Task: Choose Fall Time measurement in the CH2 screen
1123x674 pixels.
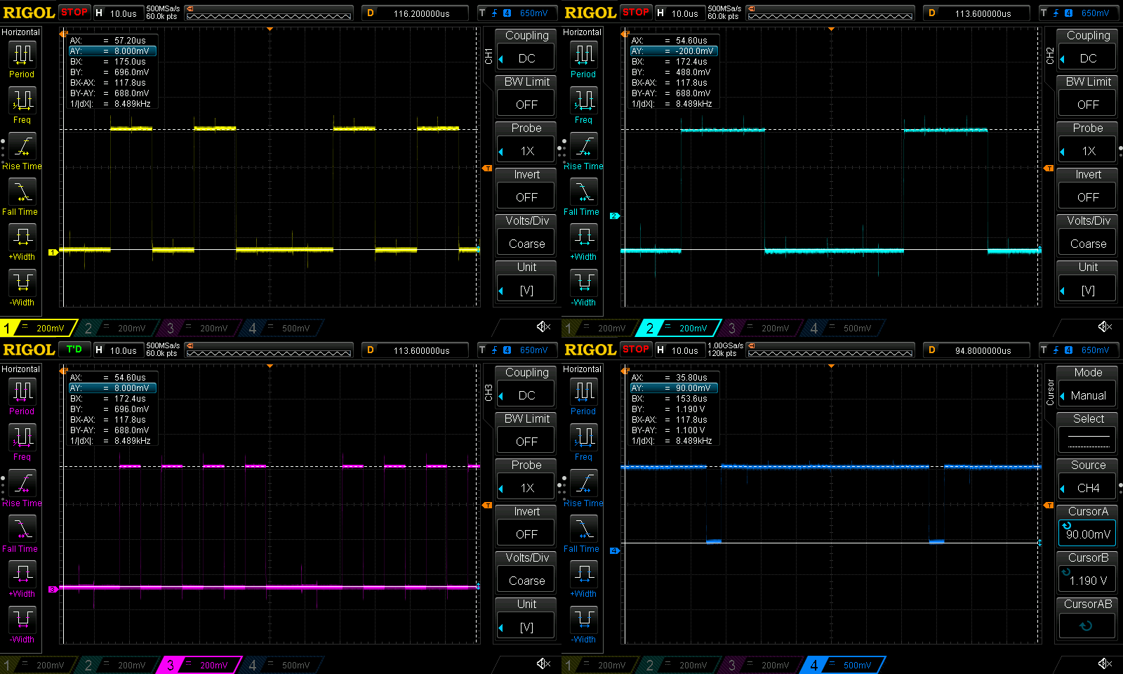Action: coord(582,198)
